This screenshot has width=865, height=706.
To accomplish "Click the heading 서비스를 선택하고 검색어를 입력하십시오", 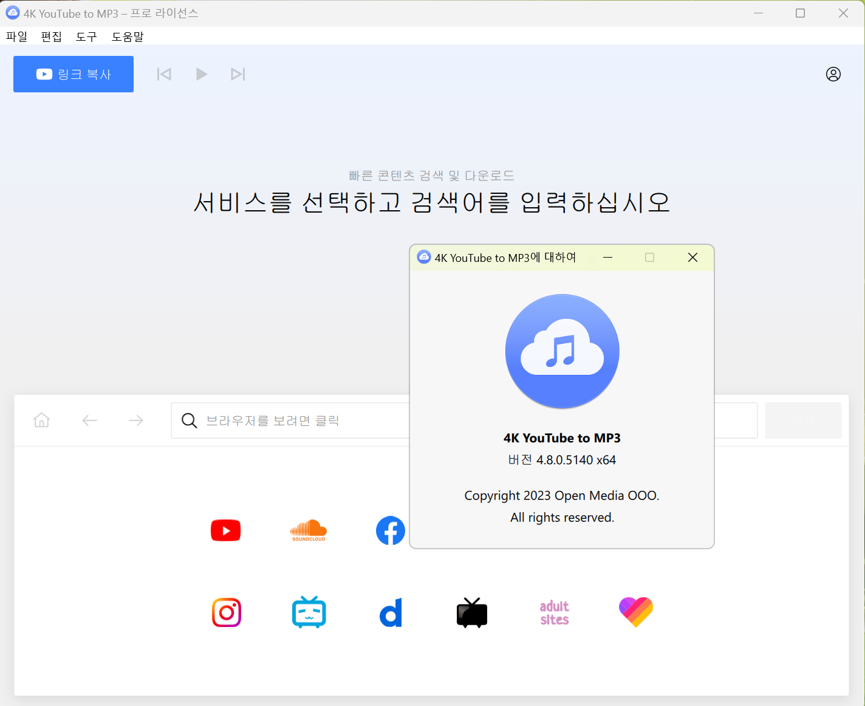I will tap(432, 202).
